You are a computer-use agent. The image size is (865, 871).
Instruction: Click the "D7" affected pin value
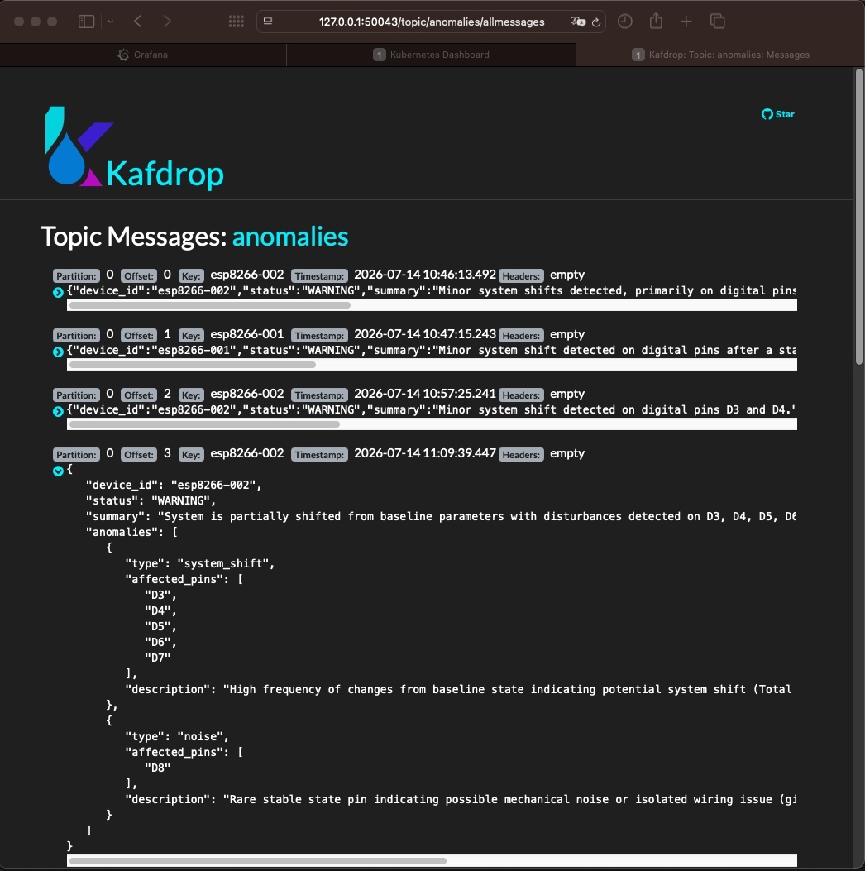point(158,658)
